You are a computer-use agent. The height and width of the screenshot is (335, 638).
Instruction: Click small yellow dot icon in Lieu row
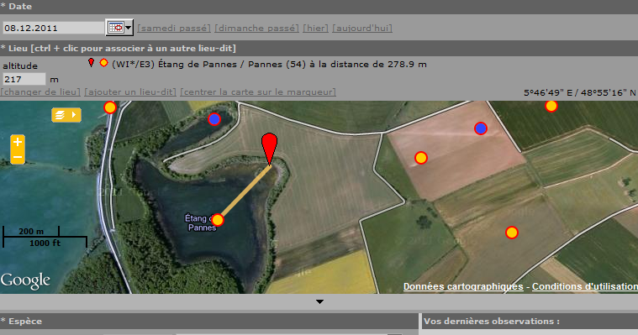103,63
